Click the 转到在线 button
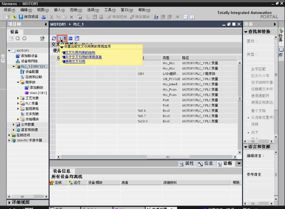The image size is (285, 209). (x=117, y=17)
